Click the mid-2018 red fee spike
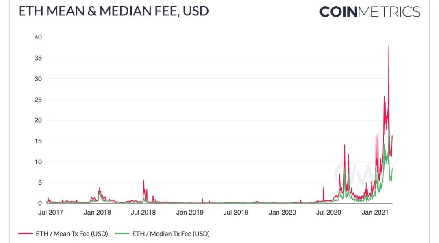439x243 pixels. (143, 181)
